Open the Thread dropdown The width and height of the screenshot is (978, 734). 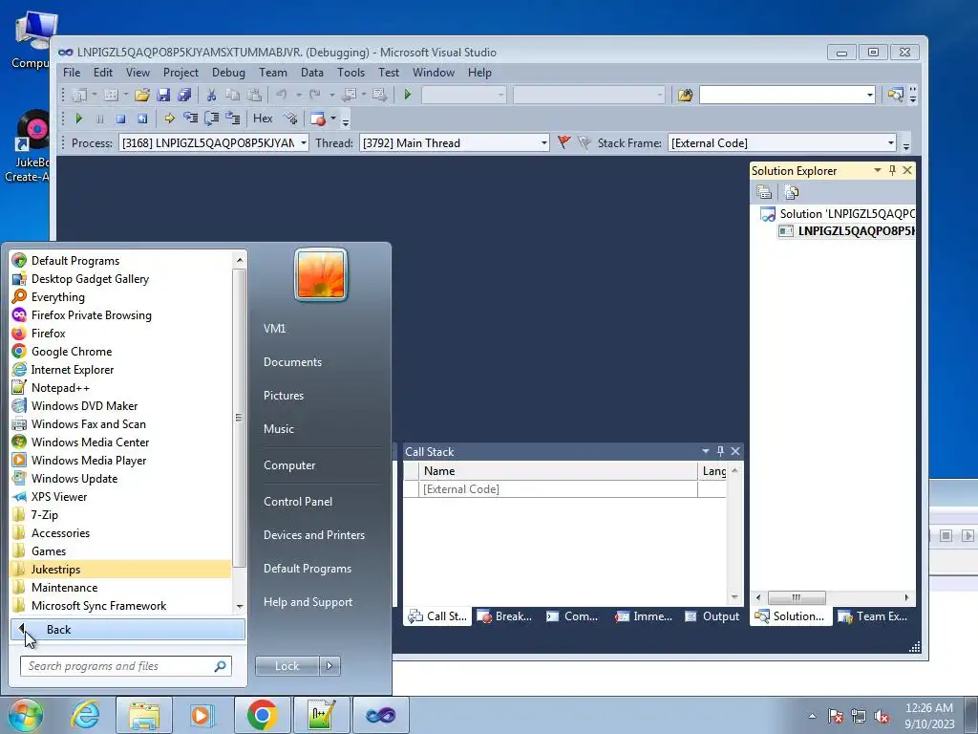pos(543,143)
